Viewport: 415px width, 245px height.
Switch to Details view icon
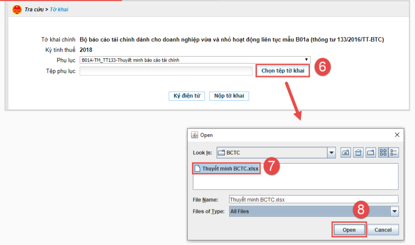click(393, 153)
